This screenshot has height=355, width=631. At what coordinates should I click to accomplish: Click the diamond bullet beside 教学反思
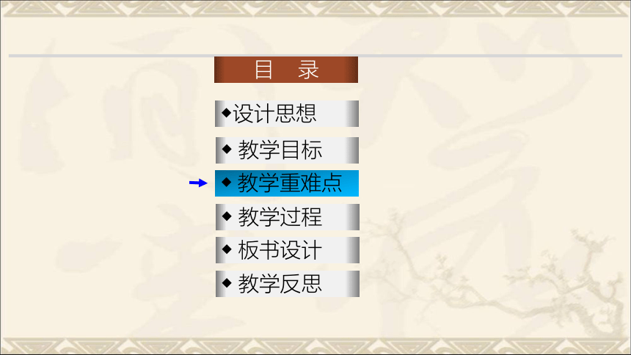pyautogui.click(x=227, y=283)
